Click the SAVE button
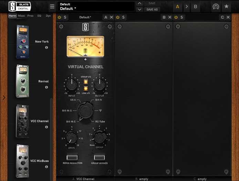239x181 pixels. pos(152,3)
